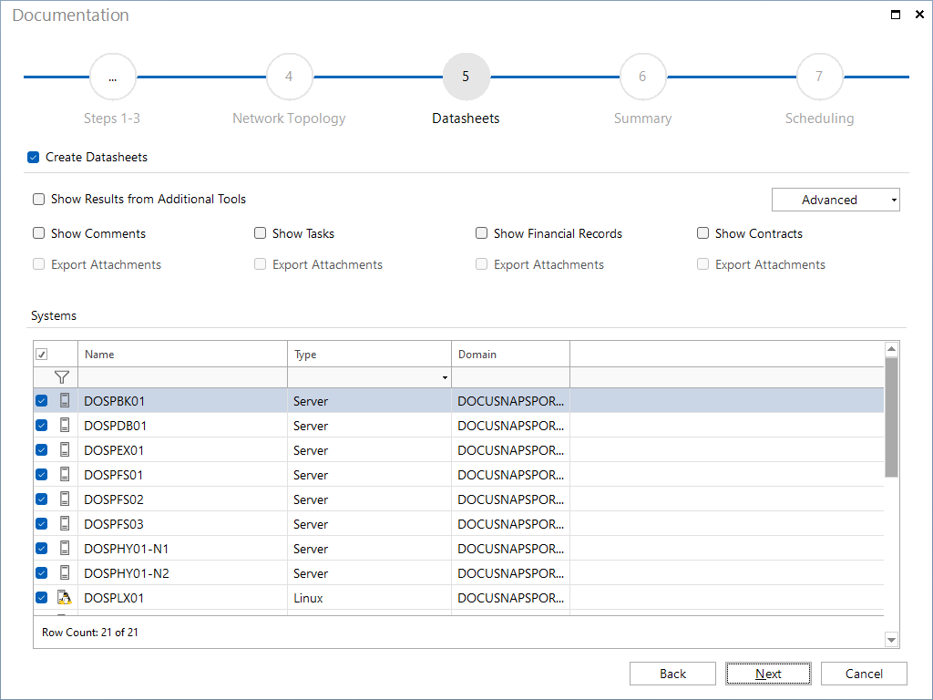Uncheck the DOSPFS01 row checkbox
Viewport: 933px width, 700px height.
pyautogui.click(x=42, y=474)
